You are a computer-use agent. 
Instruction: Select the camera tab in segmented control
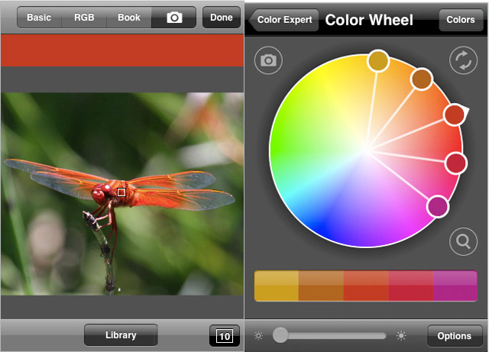pyautogui.click(x=174, y=18)
